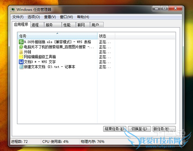The image size is (193, 151).
Task: Click the folder icon next to 外链
Action: 21,52
